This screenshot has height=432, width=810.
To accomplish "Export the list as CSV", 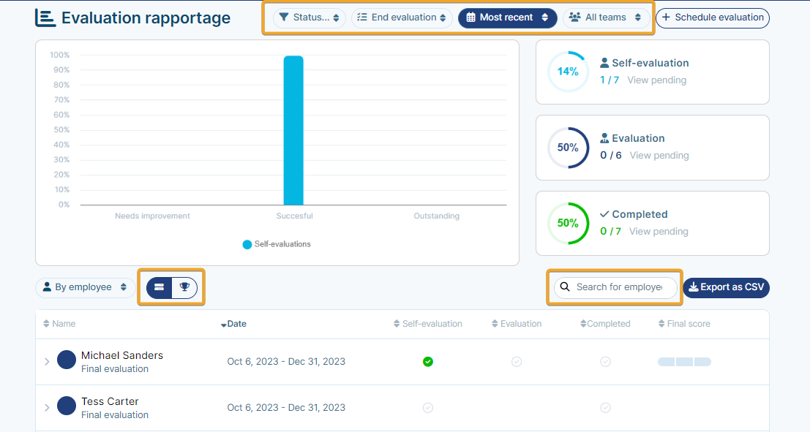I will [x=727, y=287].
